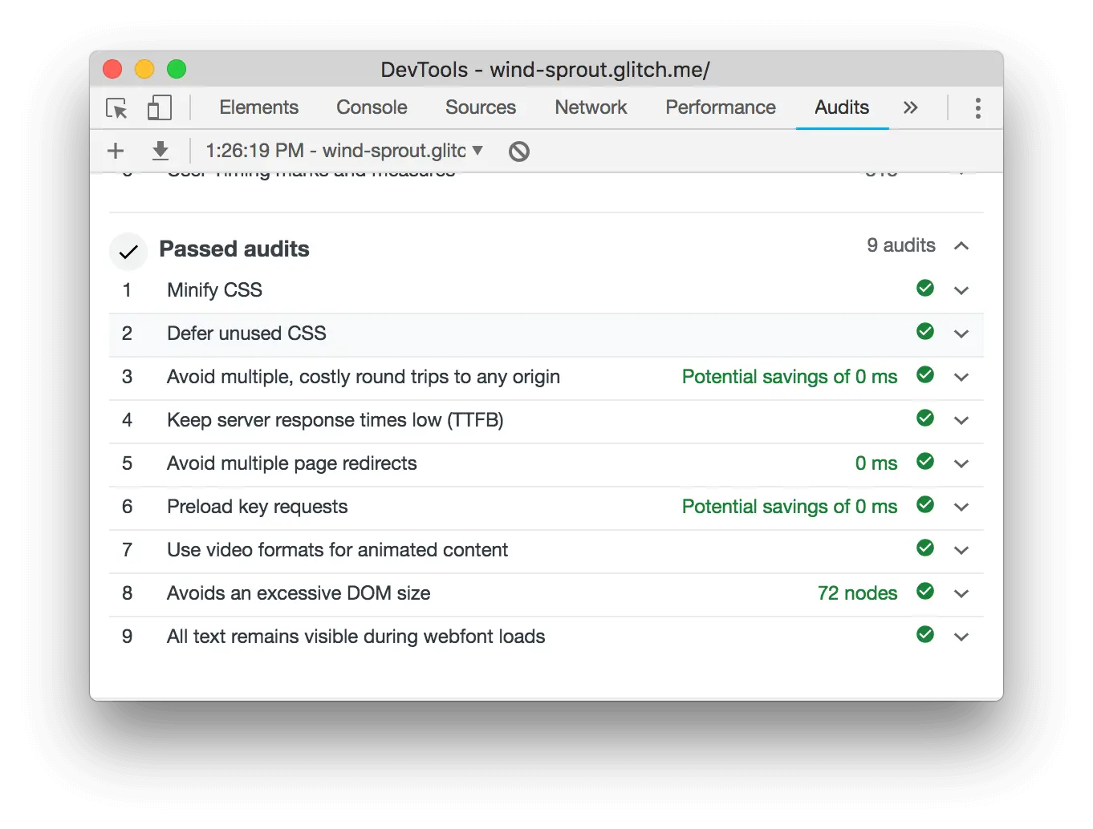Open the Console tab
Viewport: 1093px width, 829px height.
pos(372,107)
